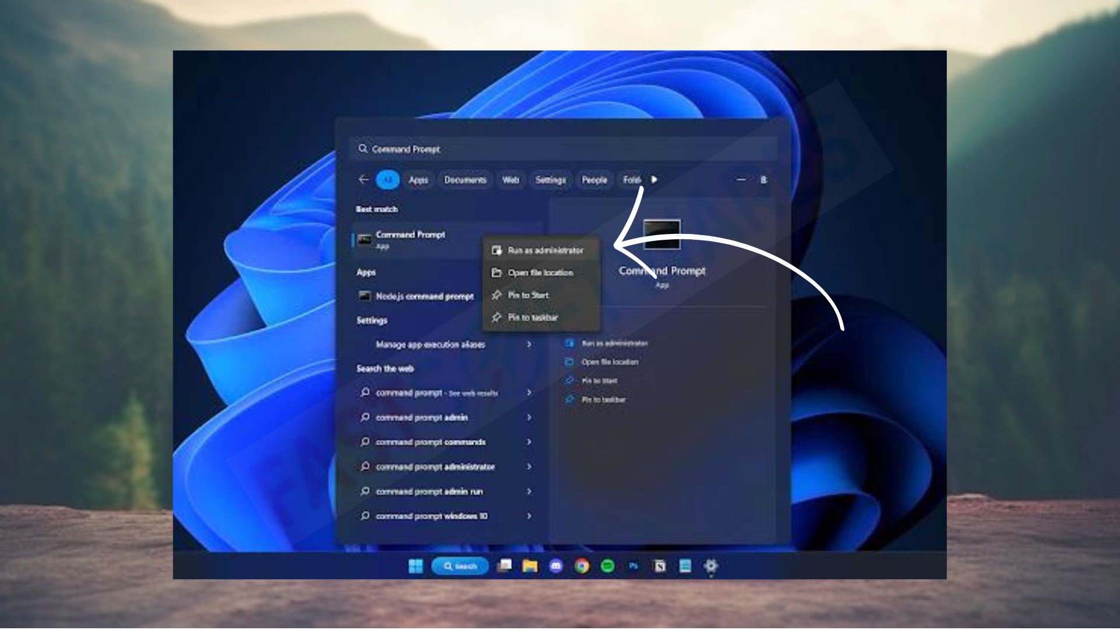Image resolution: width=1120 pixels, height=630 pixels.
Task: Launch Spotify from the taskbar
Action: point(607,566)
